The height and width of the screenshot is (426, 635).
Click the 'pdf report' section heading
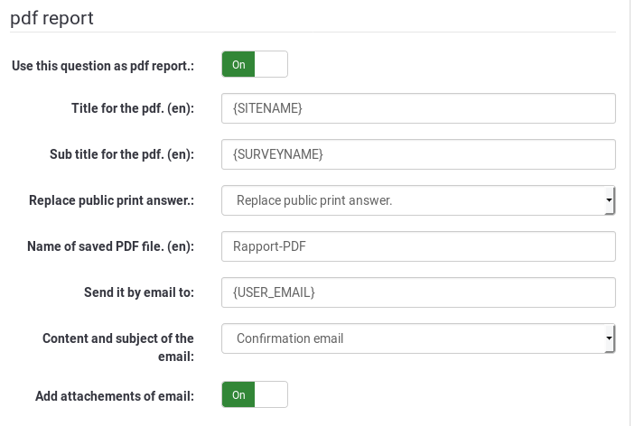click(51, 17)
